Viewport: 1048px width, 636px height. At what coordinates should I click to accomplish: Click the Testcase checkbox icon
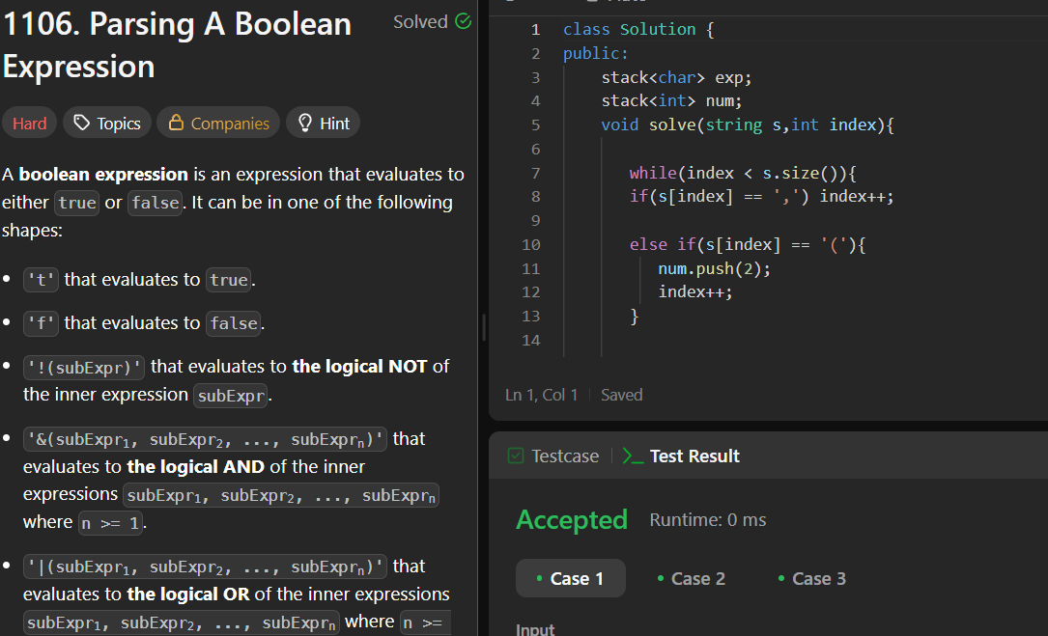point(516,456)
